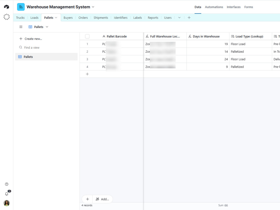Viewport: 280px width, 210px height.
Task: Click the Palletized cell in row 4
Action: coord(251,67)
